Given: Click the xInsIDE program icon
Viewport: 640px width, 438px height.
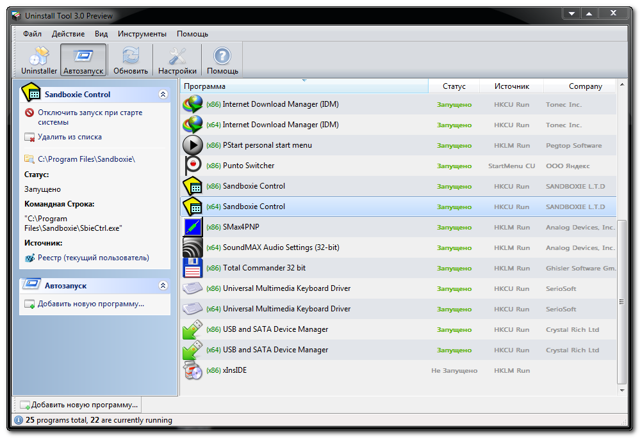Looking at the screenshot, I should pos(193,370).
